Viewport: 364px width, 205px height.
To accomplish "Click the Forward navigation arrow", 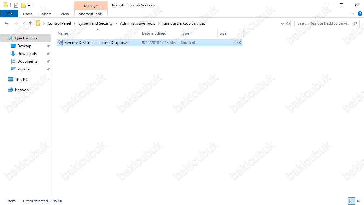I will 16,23.
